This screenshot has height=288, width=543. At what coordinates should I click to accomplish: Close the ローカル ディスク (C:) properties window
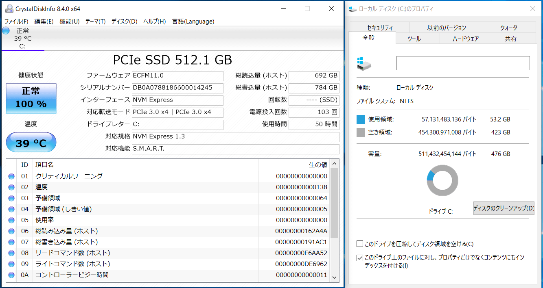click(533, 9)
